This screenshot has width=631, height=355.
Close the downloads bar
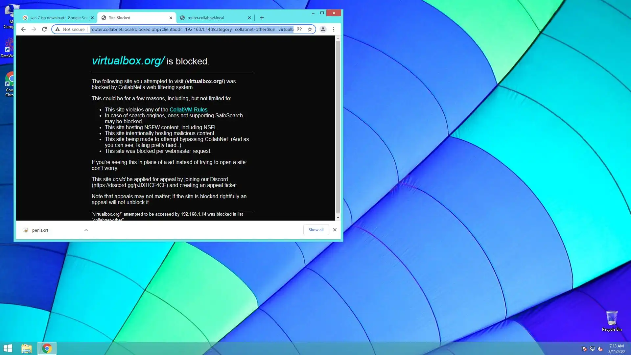(x=335, y=230)
